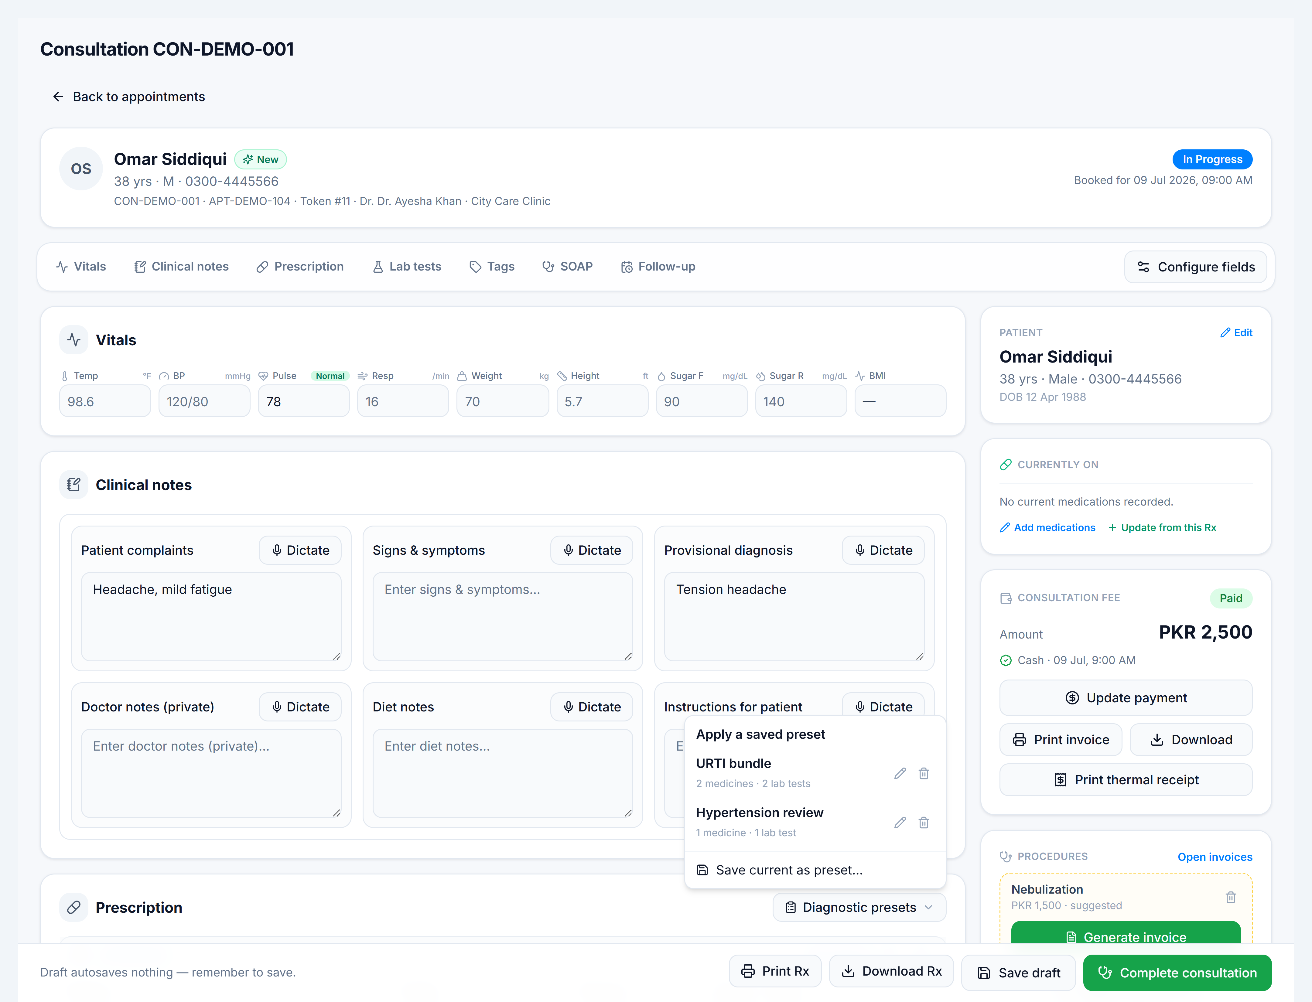The height and width of the screenshot is (1002, 1312).
Task: Choose Save current as preset
Action: pyautogui.click(x=815, y=870)
